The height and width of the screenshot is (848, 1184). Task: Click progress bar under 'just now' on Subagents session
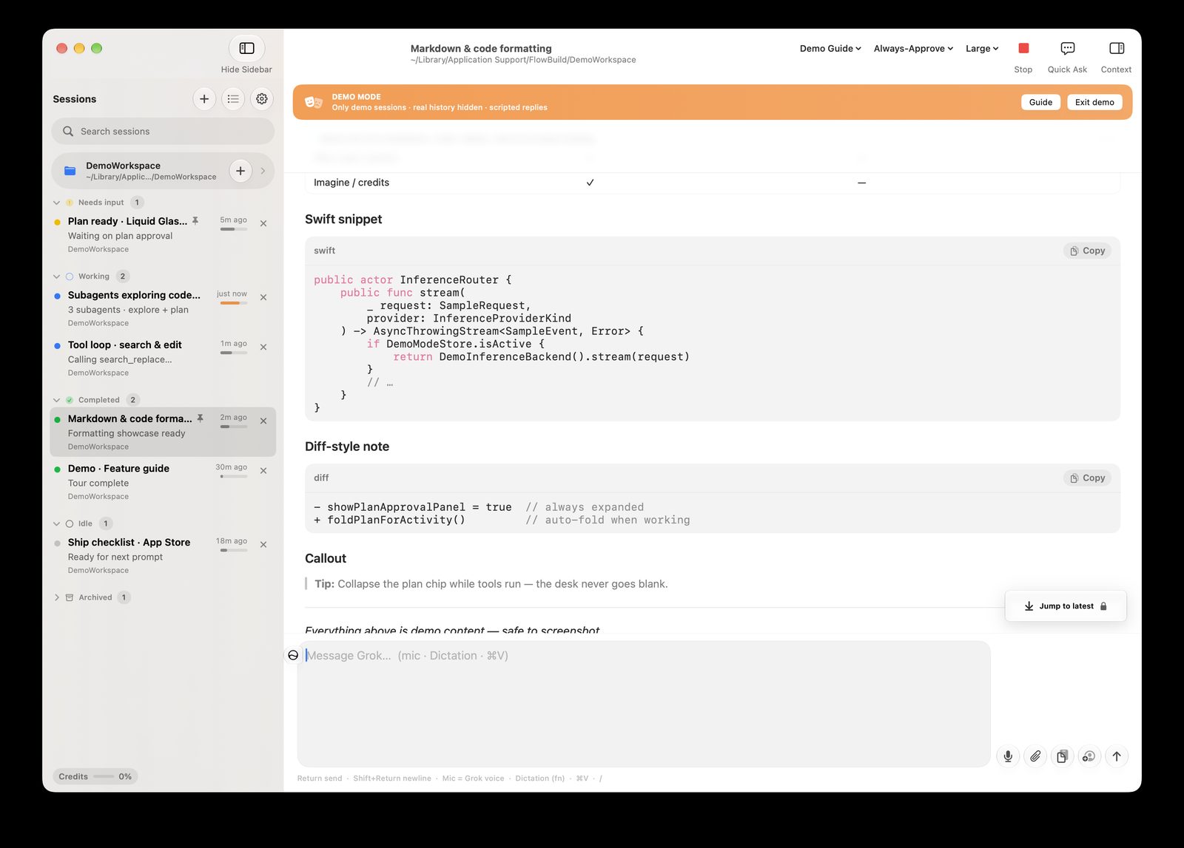[234, 303]
